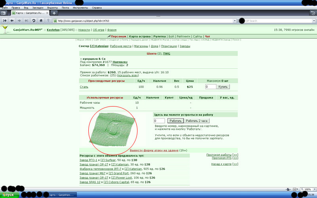Image resolution: width=317 pixels, height=198 pixels.
Task: Click the captcha number input field
Action: (x=159, y=121)
